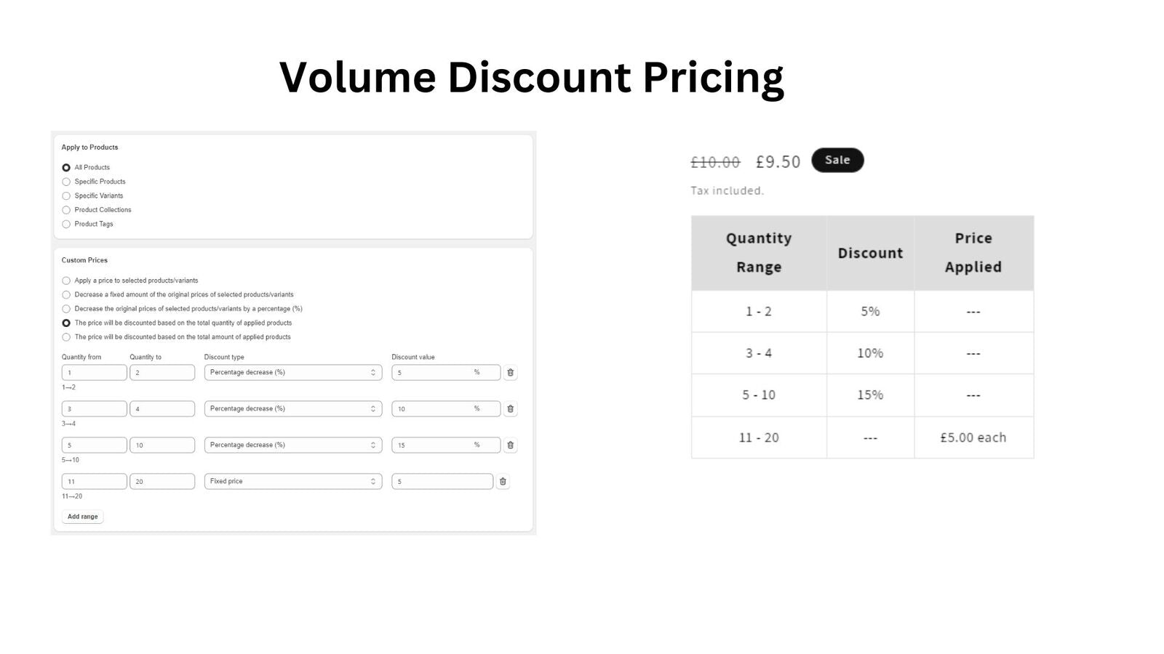Select Specific Variants radio button
The image size is (1164, 654).
point(66,195)
